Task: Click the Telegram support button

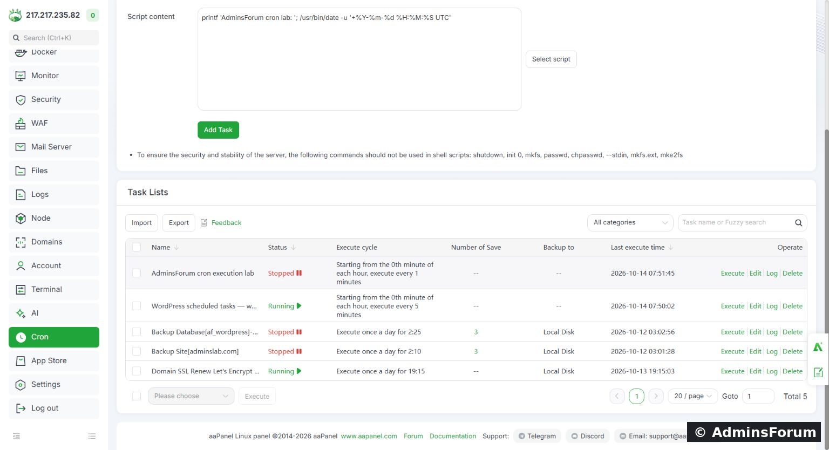Action: click(x=538, y=436)
